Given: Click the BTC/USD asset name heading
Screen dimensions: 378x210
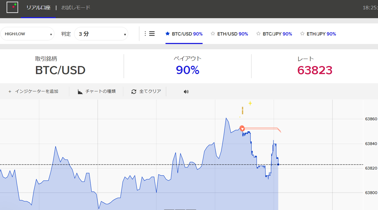Looking at the screenshot, I should click(60, 70).
